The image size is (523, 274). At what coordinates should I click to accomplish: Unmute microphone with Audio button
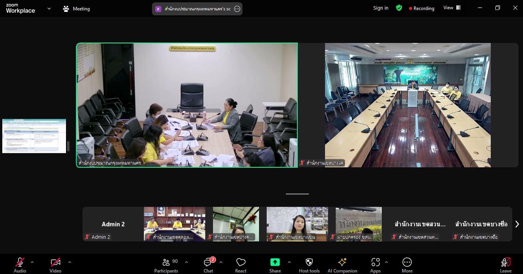[20, 264]
